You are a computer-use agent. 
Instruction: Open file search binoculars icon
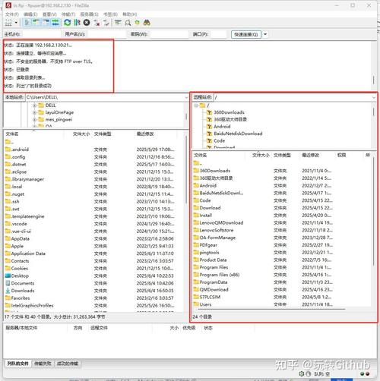pyautogui.click(x=147, y=23)
